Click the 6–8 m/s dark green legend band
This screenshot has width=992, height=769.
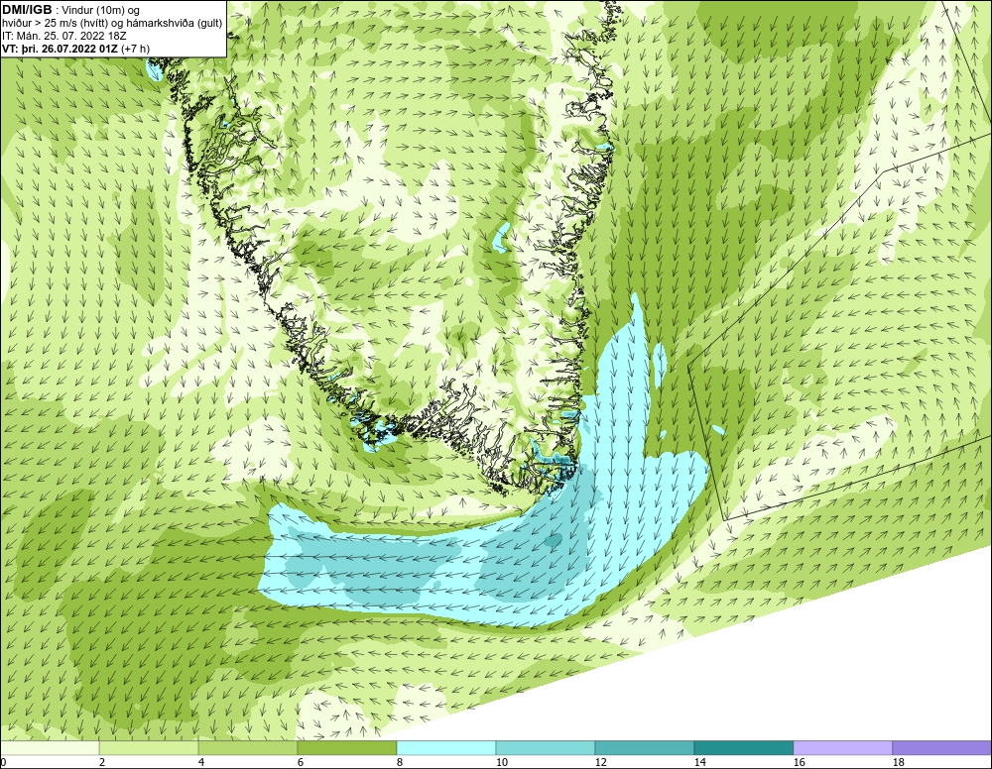point(346,748)
